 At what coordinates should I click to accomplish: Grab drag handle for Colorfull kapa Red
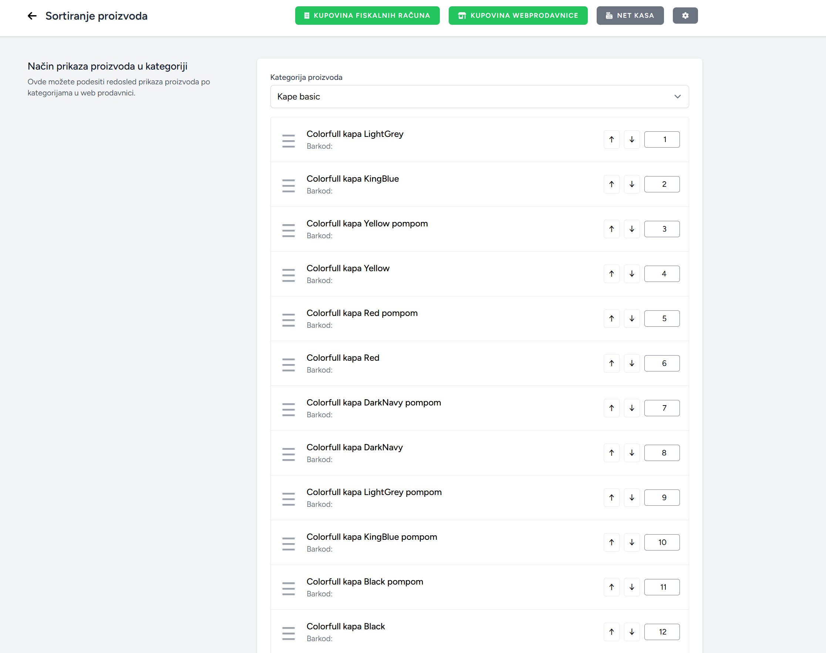(289, 365)
